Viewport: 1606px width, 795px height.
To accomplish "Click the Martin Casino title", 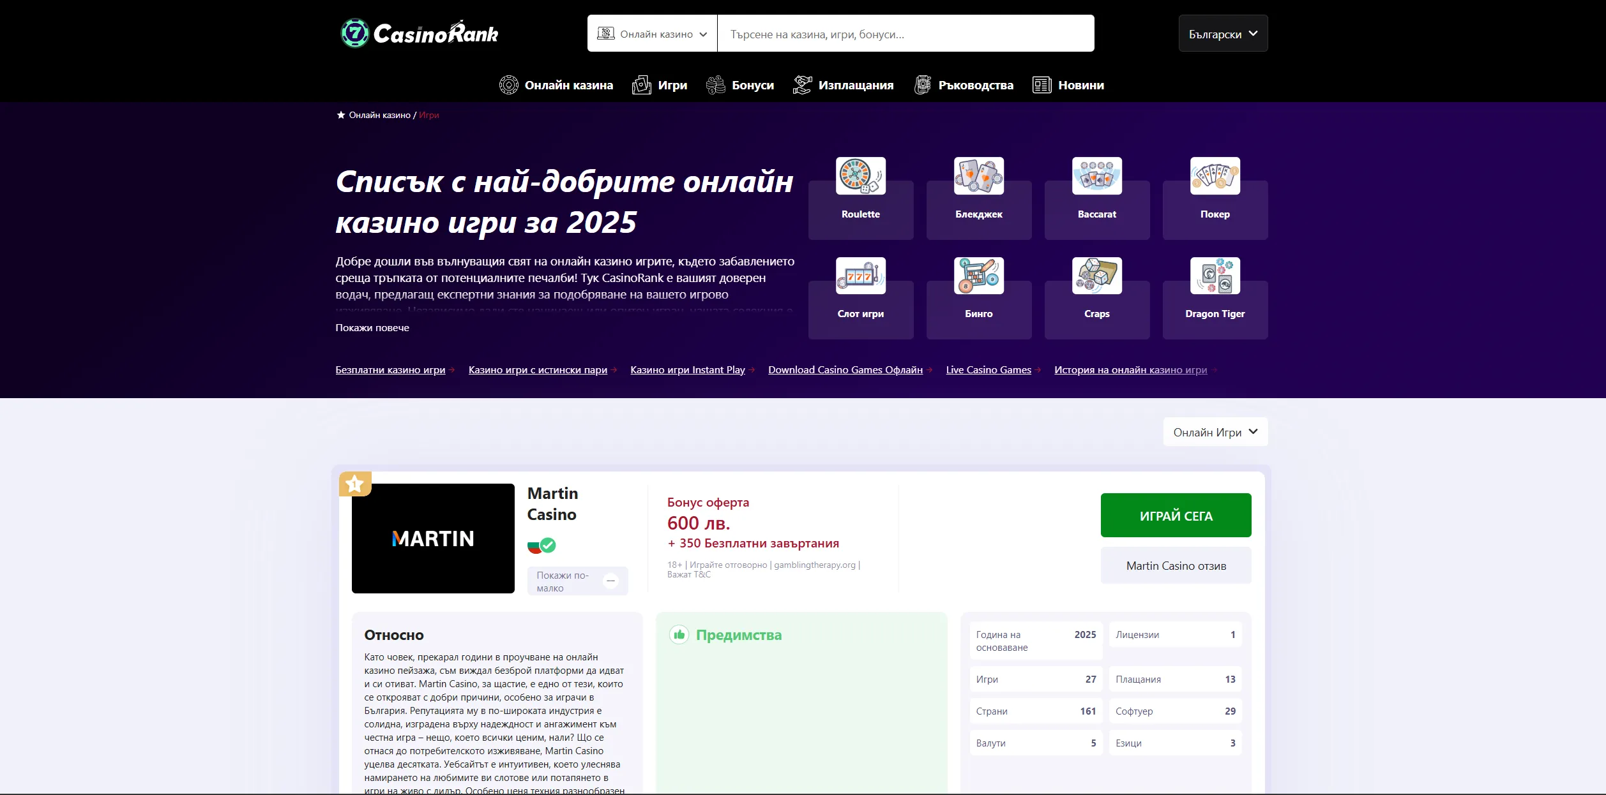I will (x=552, y=504).
